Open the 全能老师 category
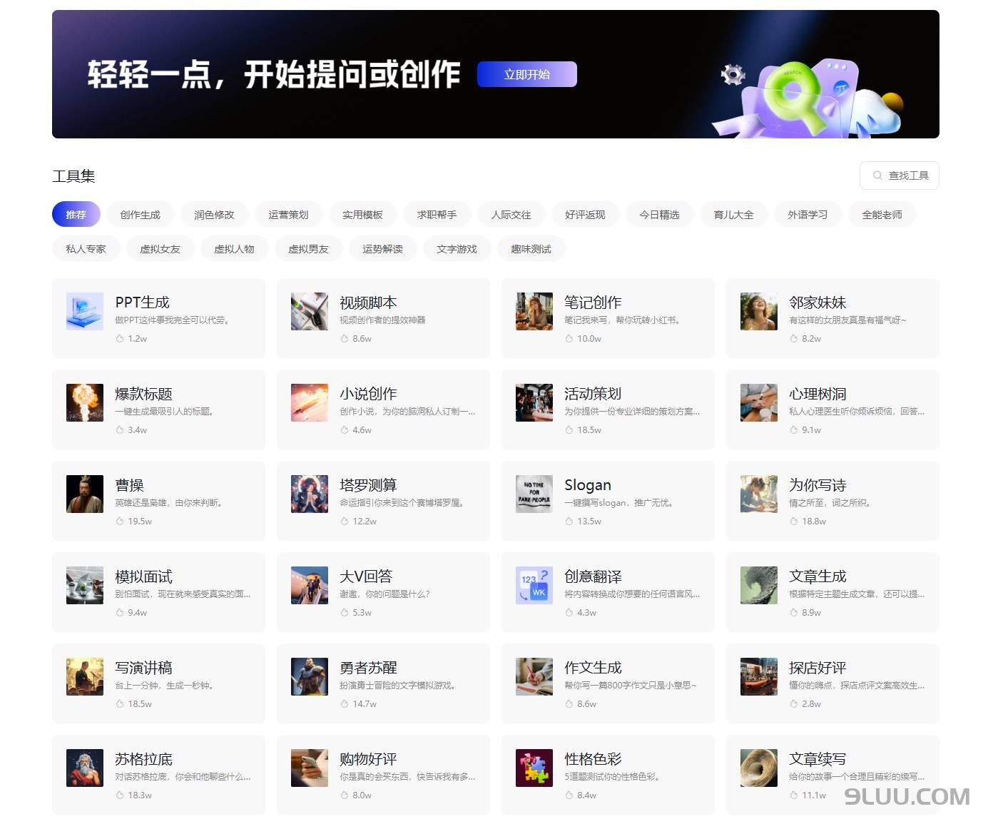 click(x=882, y=215)
